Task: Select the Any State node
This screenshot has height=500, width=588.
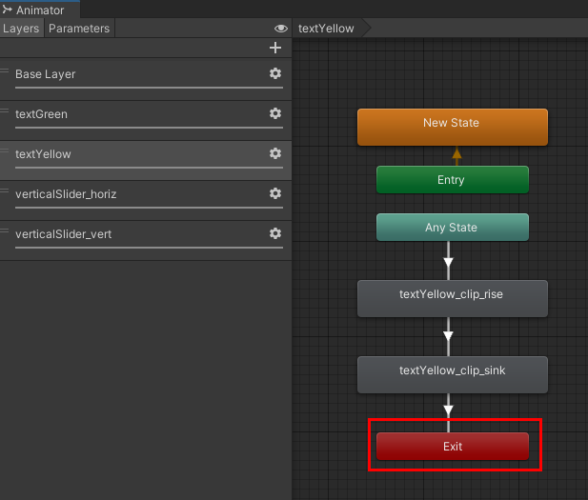Action: (453, 227)
